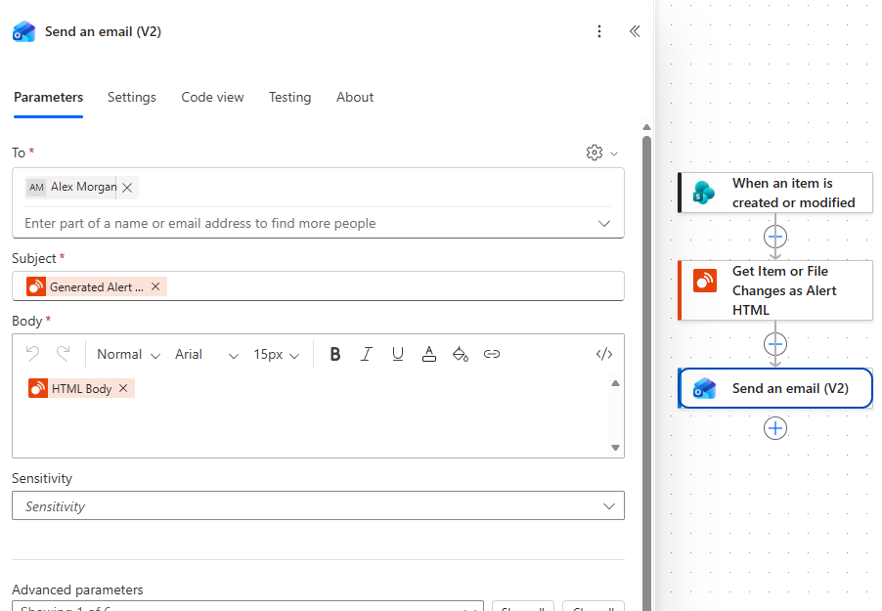Add a new step below Send an email
This screenshot has height=611, width=882.
click(775, 428)
